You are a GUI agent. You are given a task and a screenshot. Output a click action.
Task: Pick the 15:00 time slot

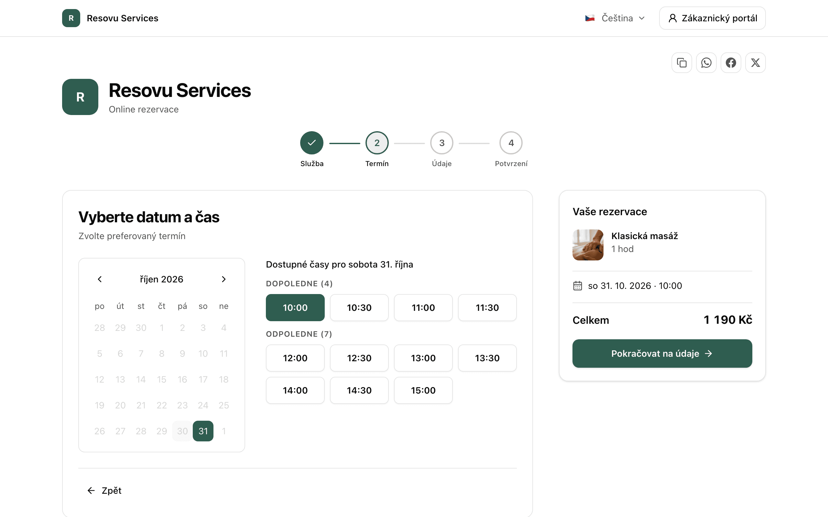[423, 390]
